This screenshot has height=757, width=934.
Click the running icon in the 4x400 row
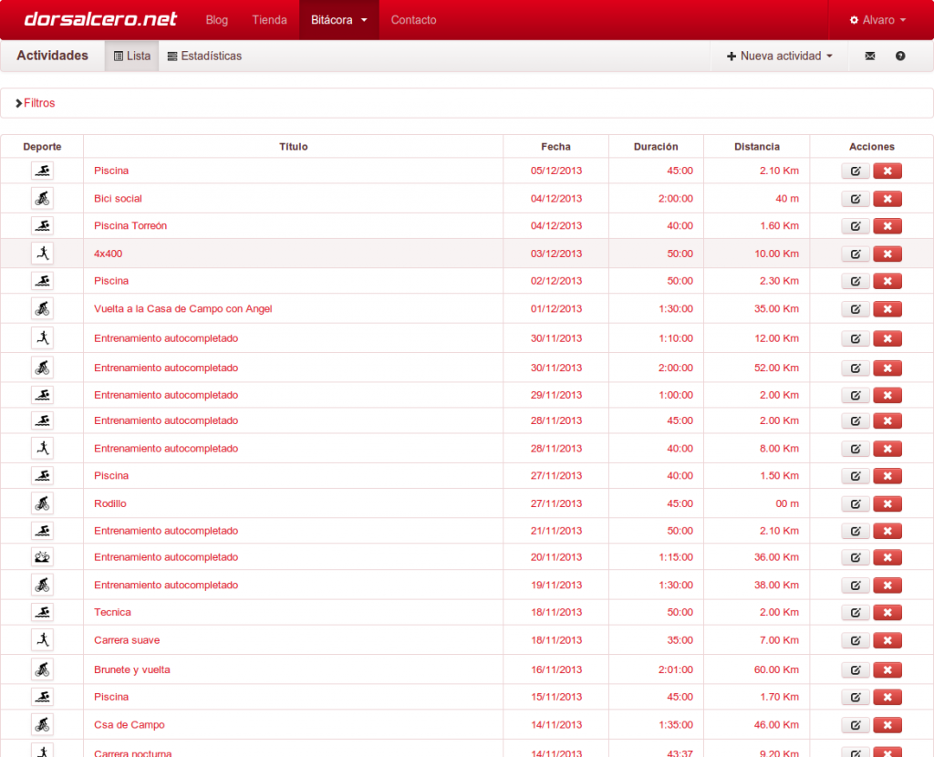pos(42,254)
